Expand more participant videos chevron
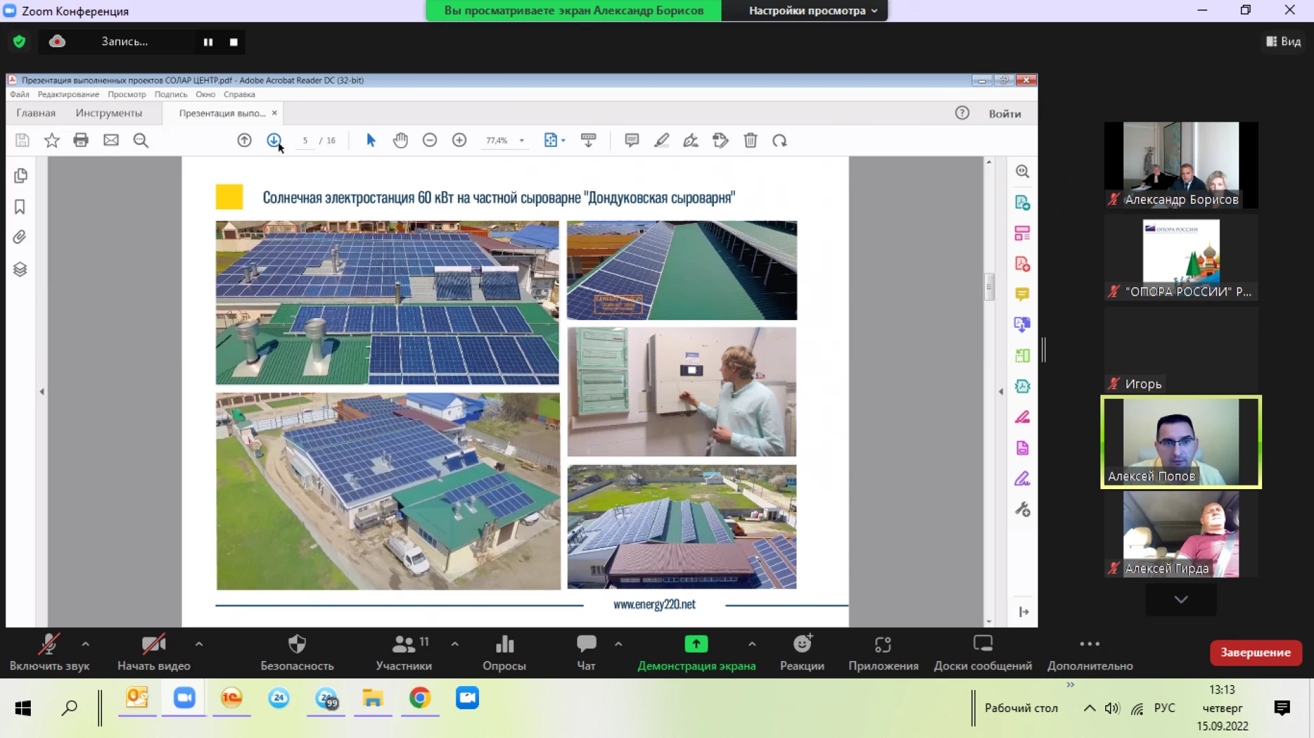 coord(1181,599)
